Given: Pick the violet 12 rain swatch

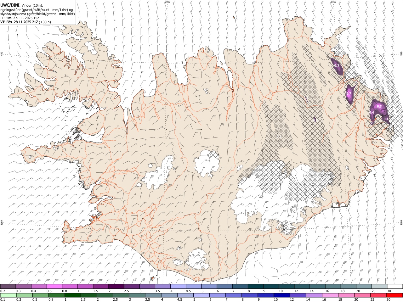Looking at the screenshot, I should click(298, 295).
